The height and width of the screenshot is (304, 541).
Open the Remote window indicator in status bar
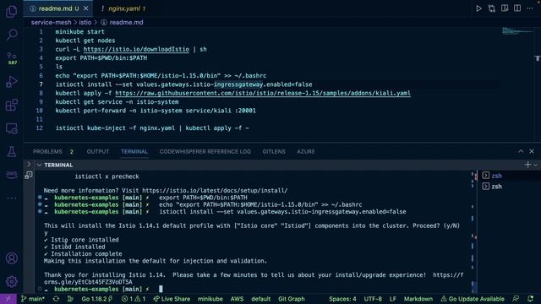(x=8, y=299)
